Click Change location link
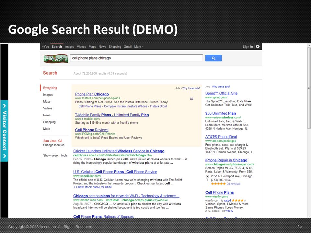This screenshot has height=233, width=311. (54, 145)
